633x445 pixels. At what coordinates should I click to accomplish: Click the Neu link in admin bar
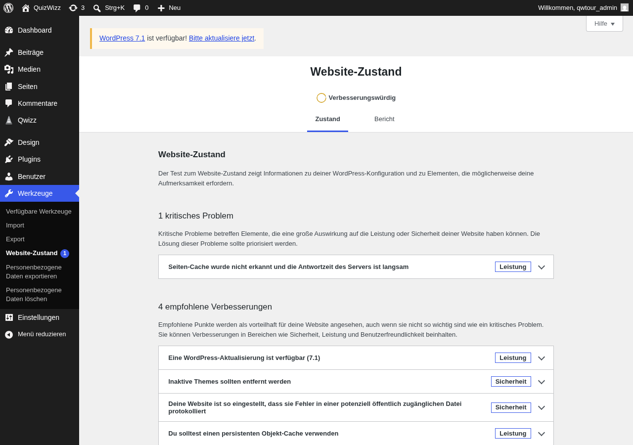[175, 8]
